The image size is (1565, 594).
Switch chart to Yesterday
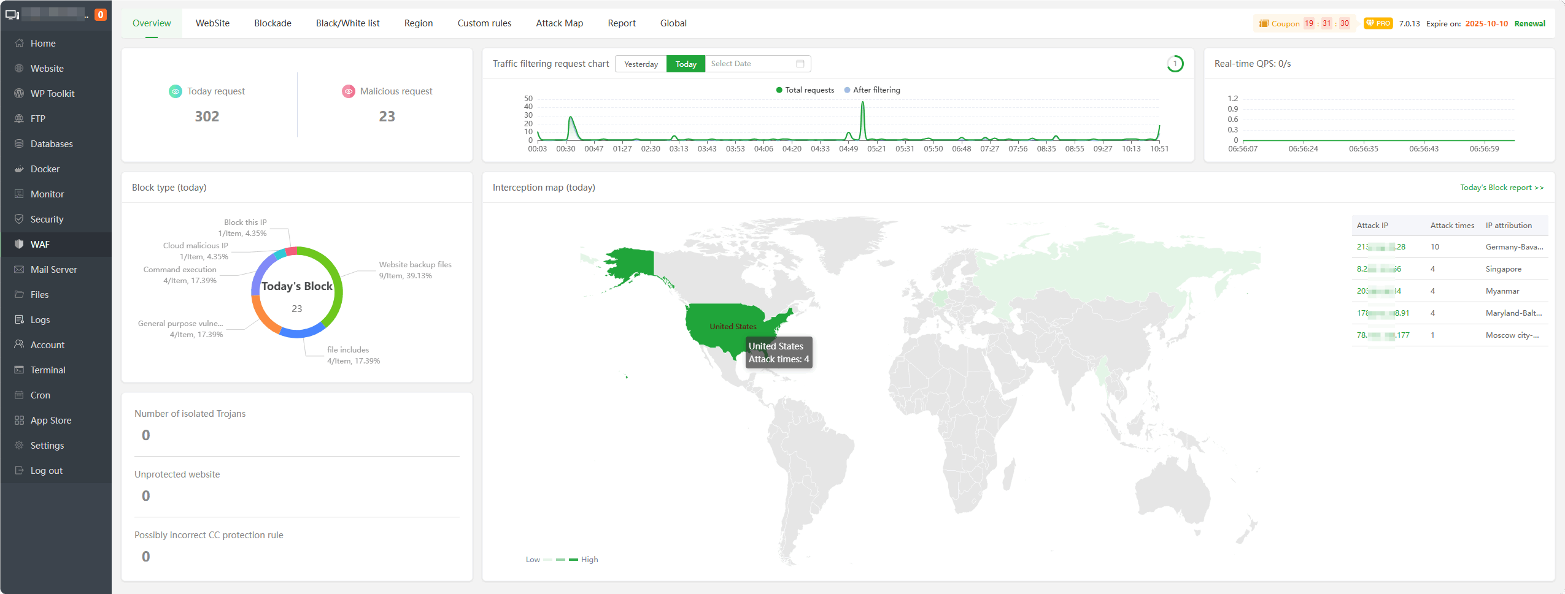pyautogui.click(x=641, y=64)
